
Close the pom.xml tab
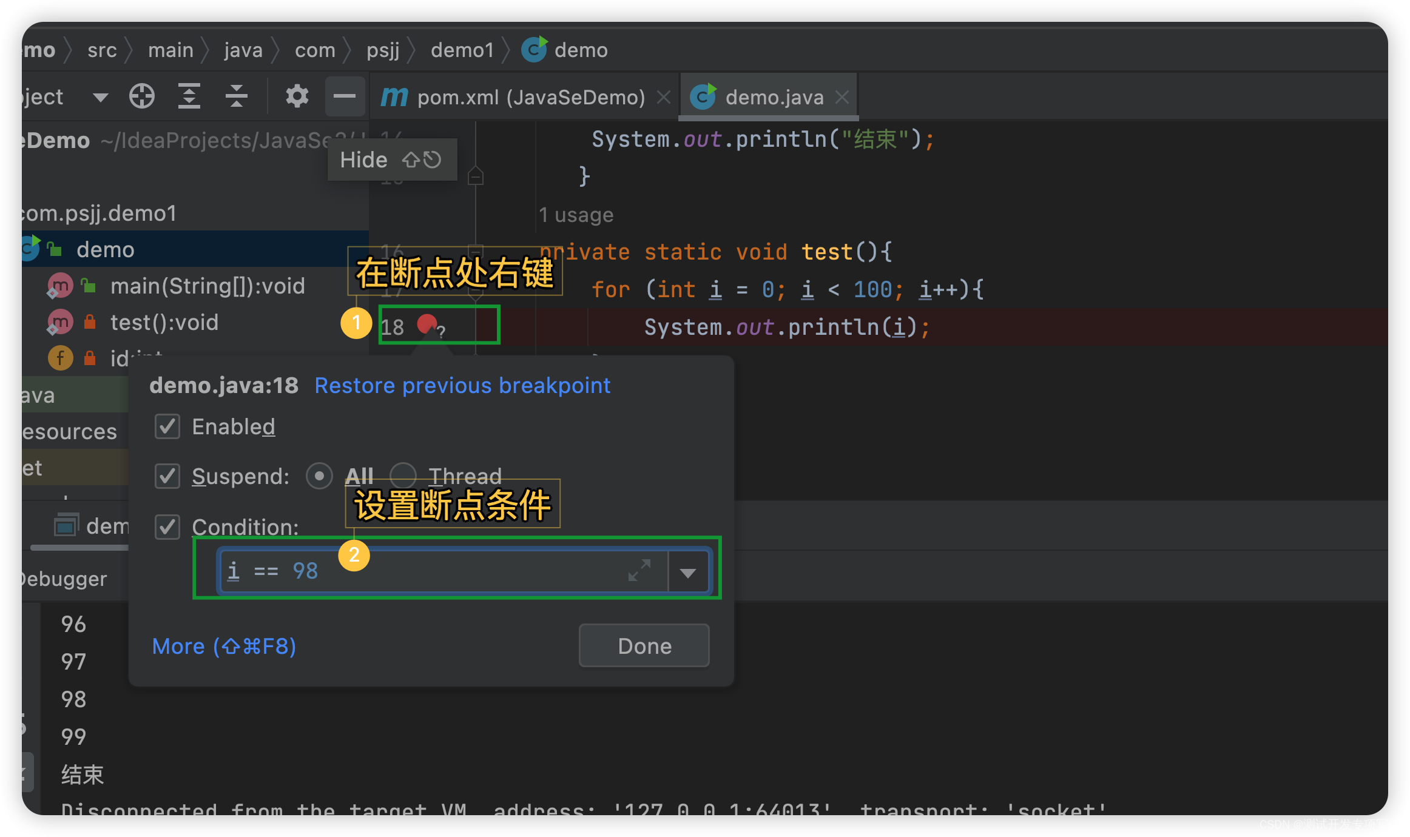coord(664,97)
